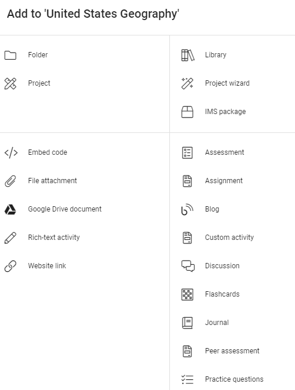Screen dimensions: 295x390
Task: Click the Embed code brackets icon
Action: [x=11, y=152]
